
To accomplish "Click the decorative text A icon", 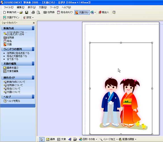I will (x=70, y=139).
